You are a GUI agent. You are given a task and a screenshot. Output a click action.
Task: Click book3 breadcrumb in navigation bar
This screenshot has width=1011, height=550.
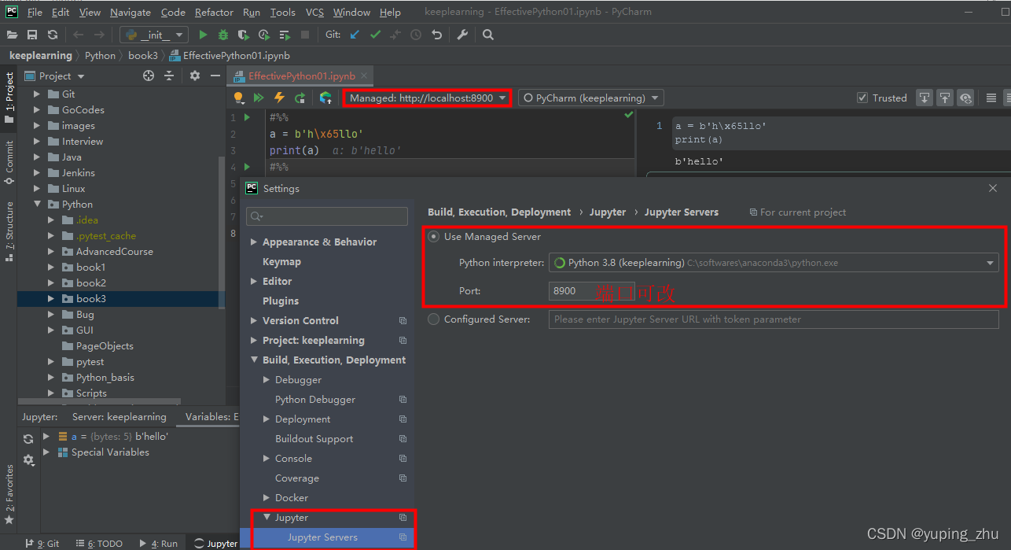tap(143, 55)
